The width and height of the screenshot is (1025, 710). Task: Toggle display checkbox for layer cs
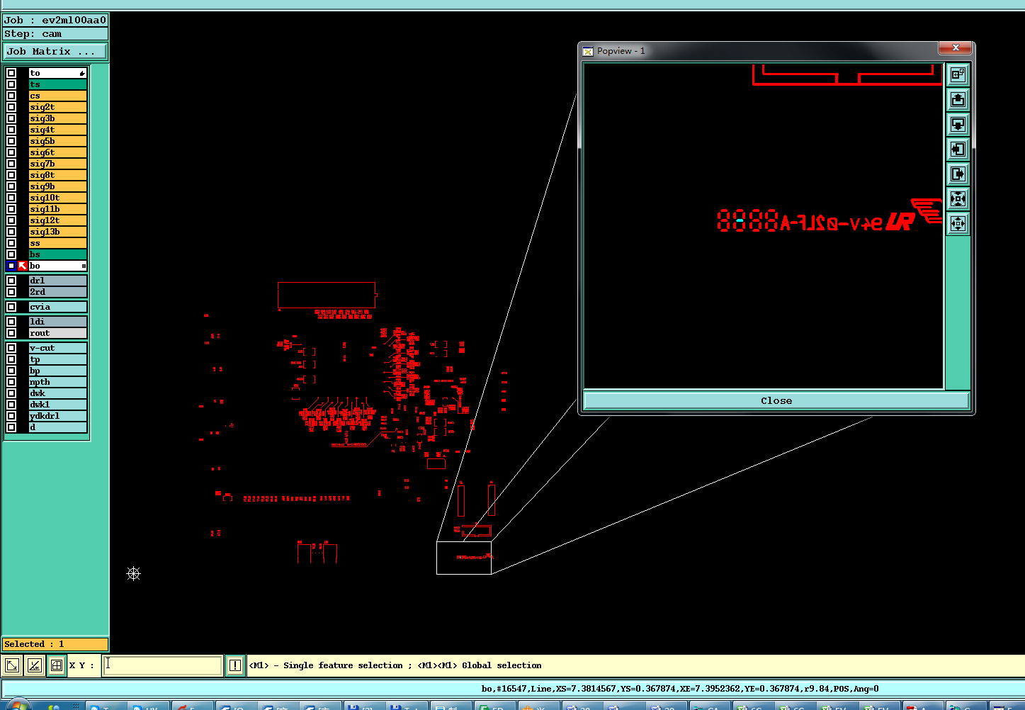click(x=11, y=96)
